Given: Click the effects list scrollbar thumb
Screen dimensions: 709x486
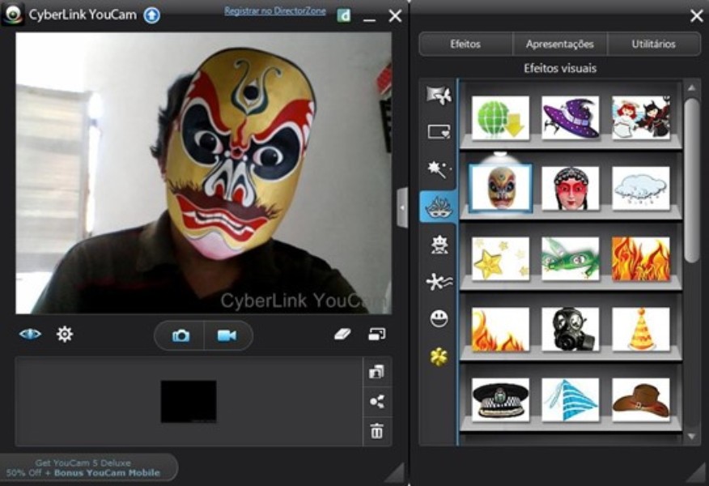Looking at the screenshot, I should 691,180.
